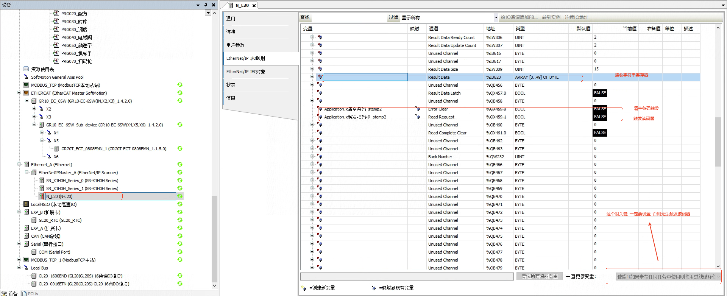Click green status icon beside MODBUS_TCP本地从站
This screenshot has height=296, width=727.
pos(180,85)
